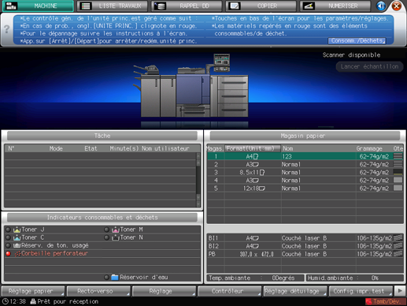This screenshot has height=306, width=407.
Task: Click the Toner J cartridge icon
Action: [17, 229]
